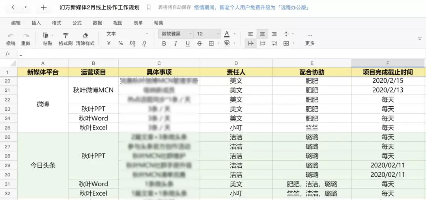
Task: Toggle bold formatting
Action: pyautogui.click(x=164, y=43)
